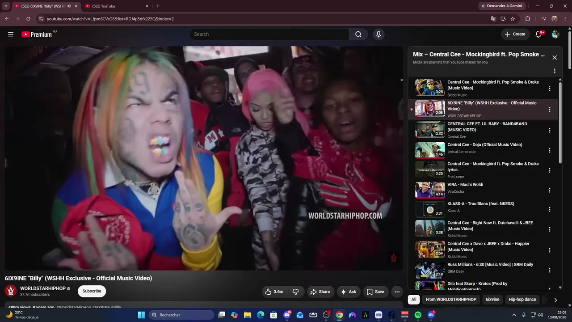The width and height of the screenshot is (572, 322).
Task: Open a new browser tab
Action: pos(158,6)
